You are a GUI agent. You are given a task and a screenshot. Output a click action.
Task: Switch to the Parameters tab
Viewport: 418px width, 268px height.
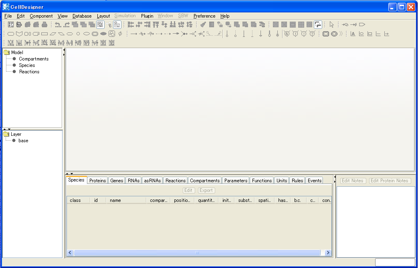(x=236, y=181)
